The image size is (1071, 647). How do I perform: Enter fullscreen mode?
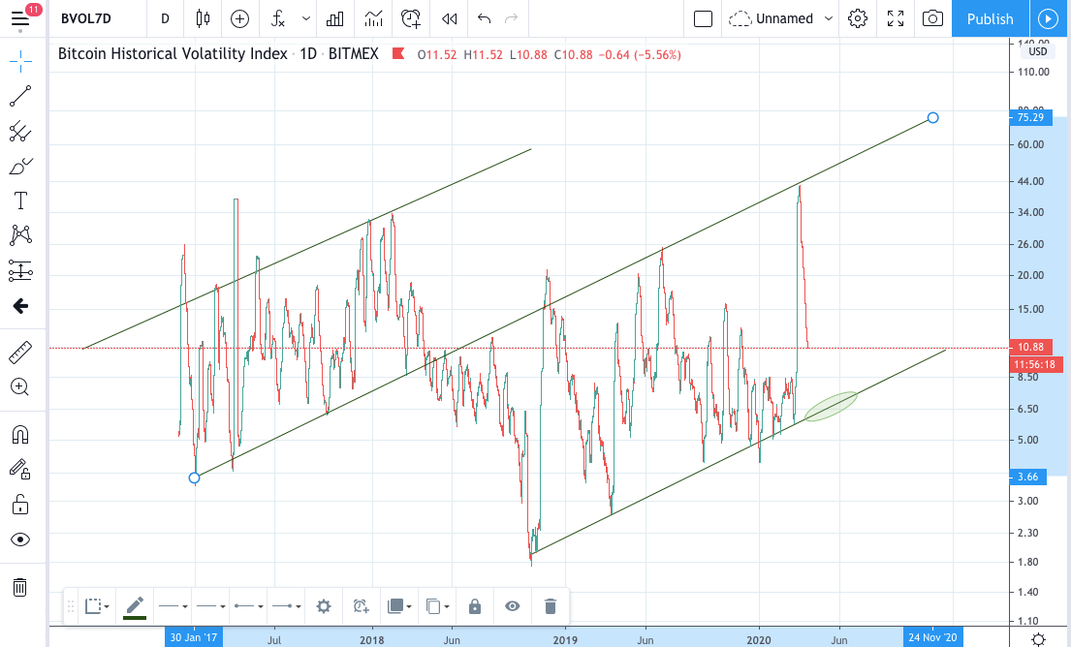[x=896, y=19]
